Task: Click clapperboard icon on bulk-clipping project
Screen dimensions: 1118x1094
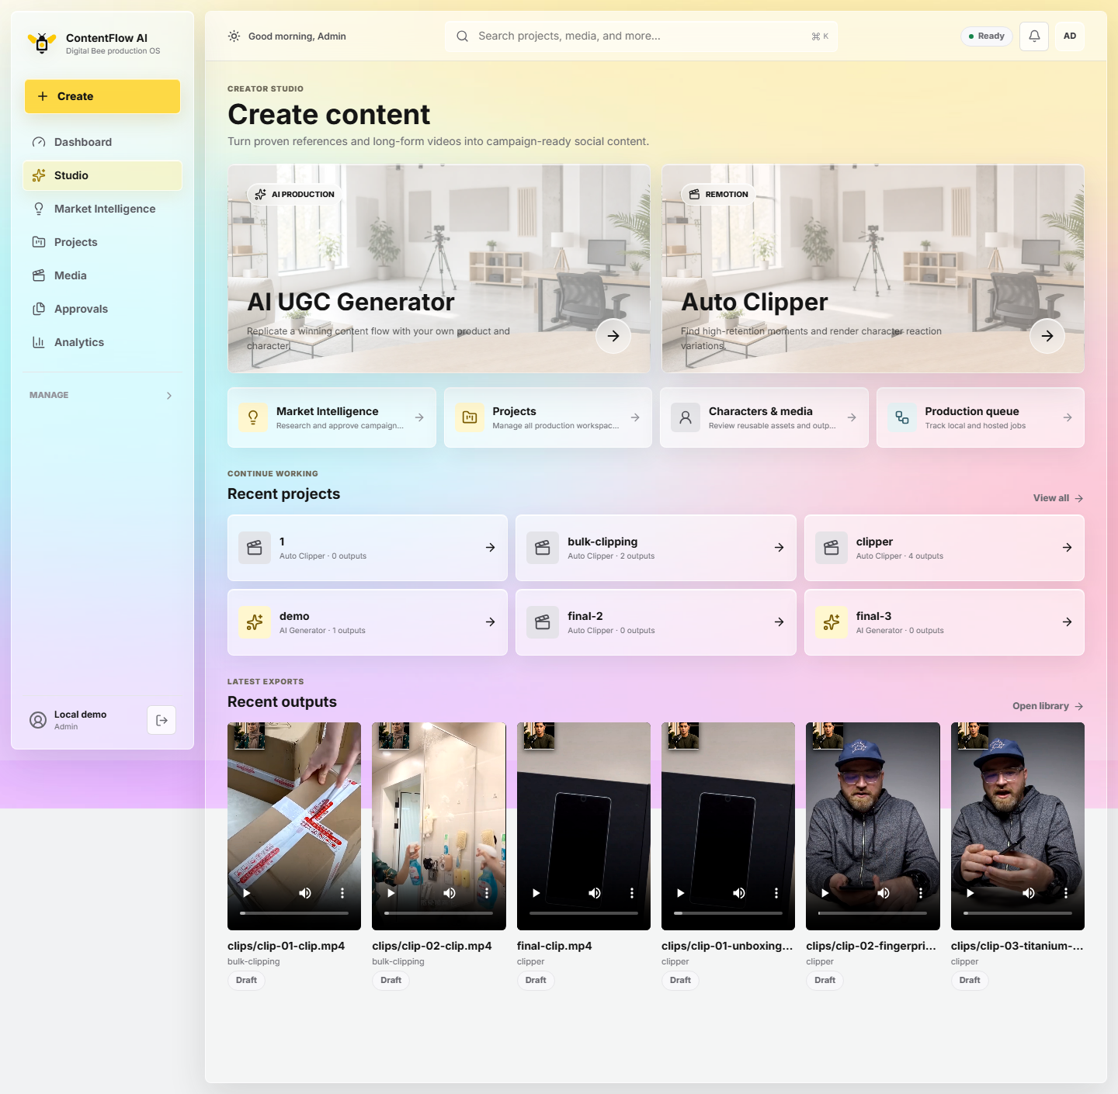Action: pos(543,548)
